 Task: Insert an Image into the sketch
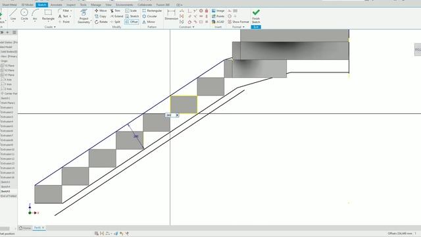(218, 11)
